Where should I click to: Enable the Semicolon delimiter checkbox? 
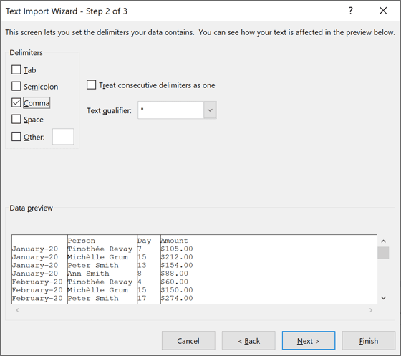16,86
